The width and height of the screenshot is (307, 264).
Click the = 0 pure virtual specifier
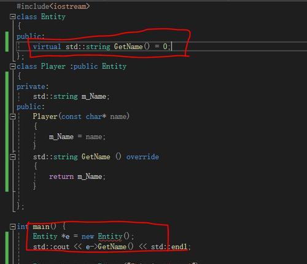click(161, 47)
